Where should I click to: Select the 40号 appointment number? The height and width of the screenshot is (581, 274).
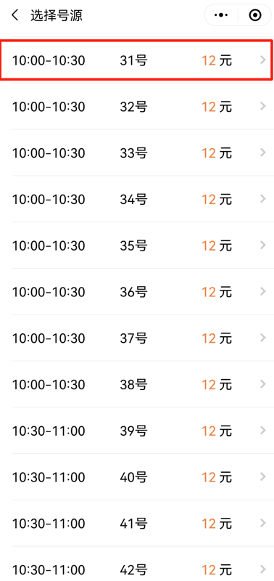[x=133, y=477]
